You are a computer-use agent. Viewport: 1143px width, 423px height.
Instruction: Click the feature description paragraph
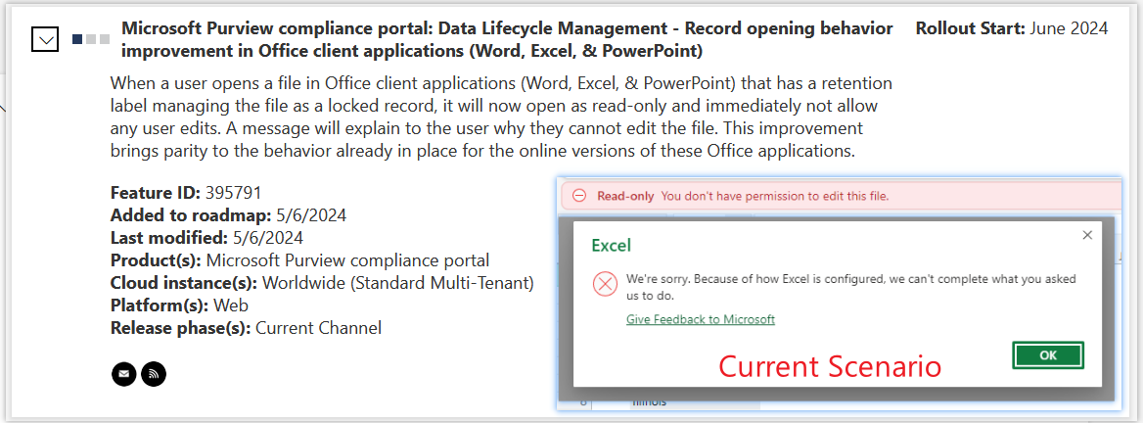[x=501, y=117]
